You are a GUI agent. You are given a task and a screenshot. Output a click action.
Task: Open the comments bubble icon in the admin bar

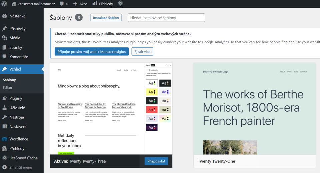(x=62, y=4)
